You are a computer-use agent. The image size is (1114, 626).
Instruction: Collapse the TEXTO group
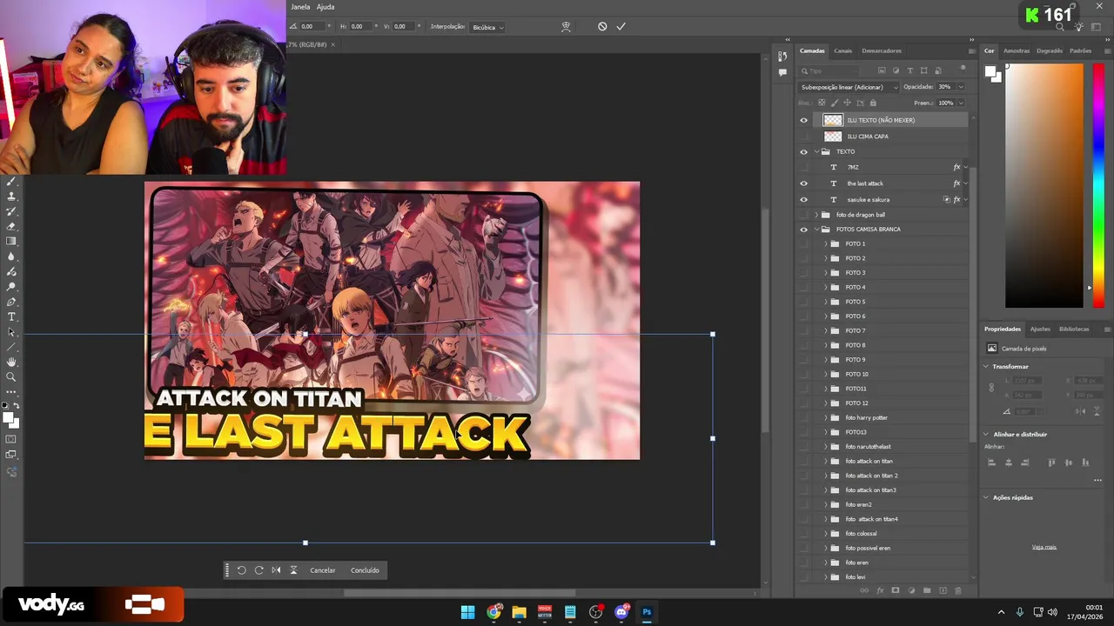coord(816,151)
